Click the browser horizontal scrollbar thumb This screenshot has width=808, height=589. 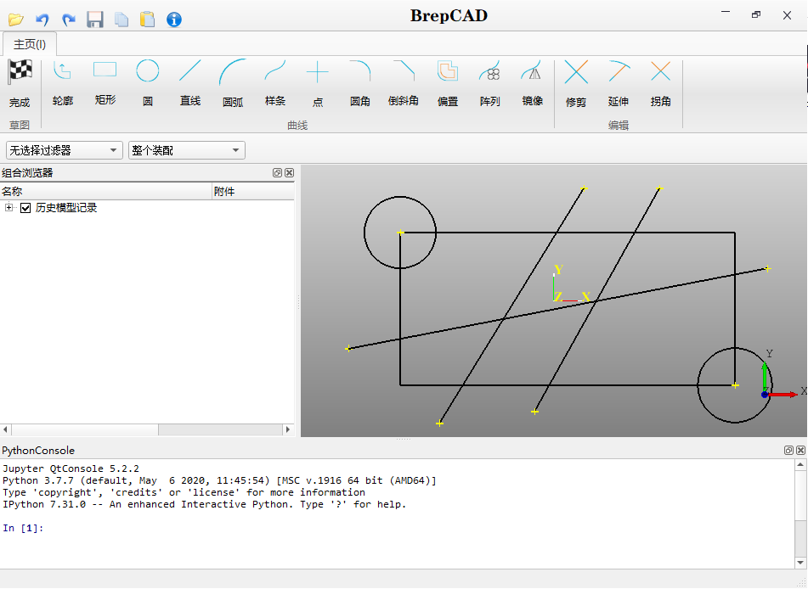tap(84, 429)
